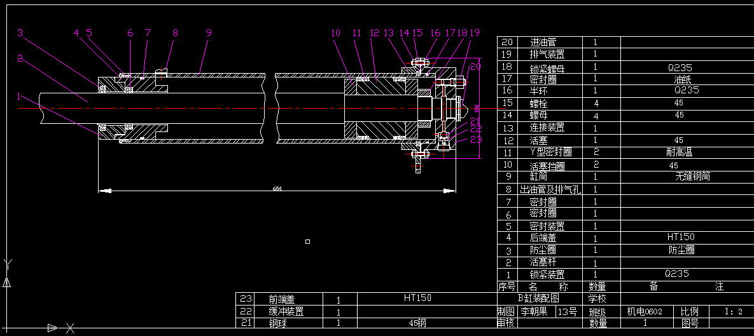The width and height of the screenshot is (754, 336).
Task: Select the 1:2 scale value
Action: pos(734,311)
